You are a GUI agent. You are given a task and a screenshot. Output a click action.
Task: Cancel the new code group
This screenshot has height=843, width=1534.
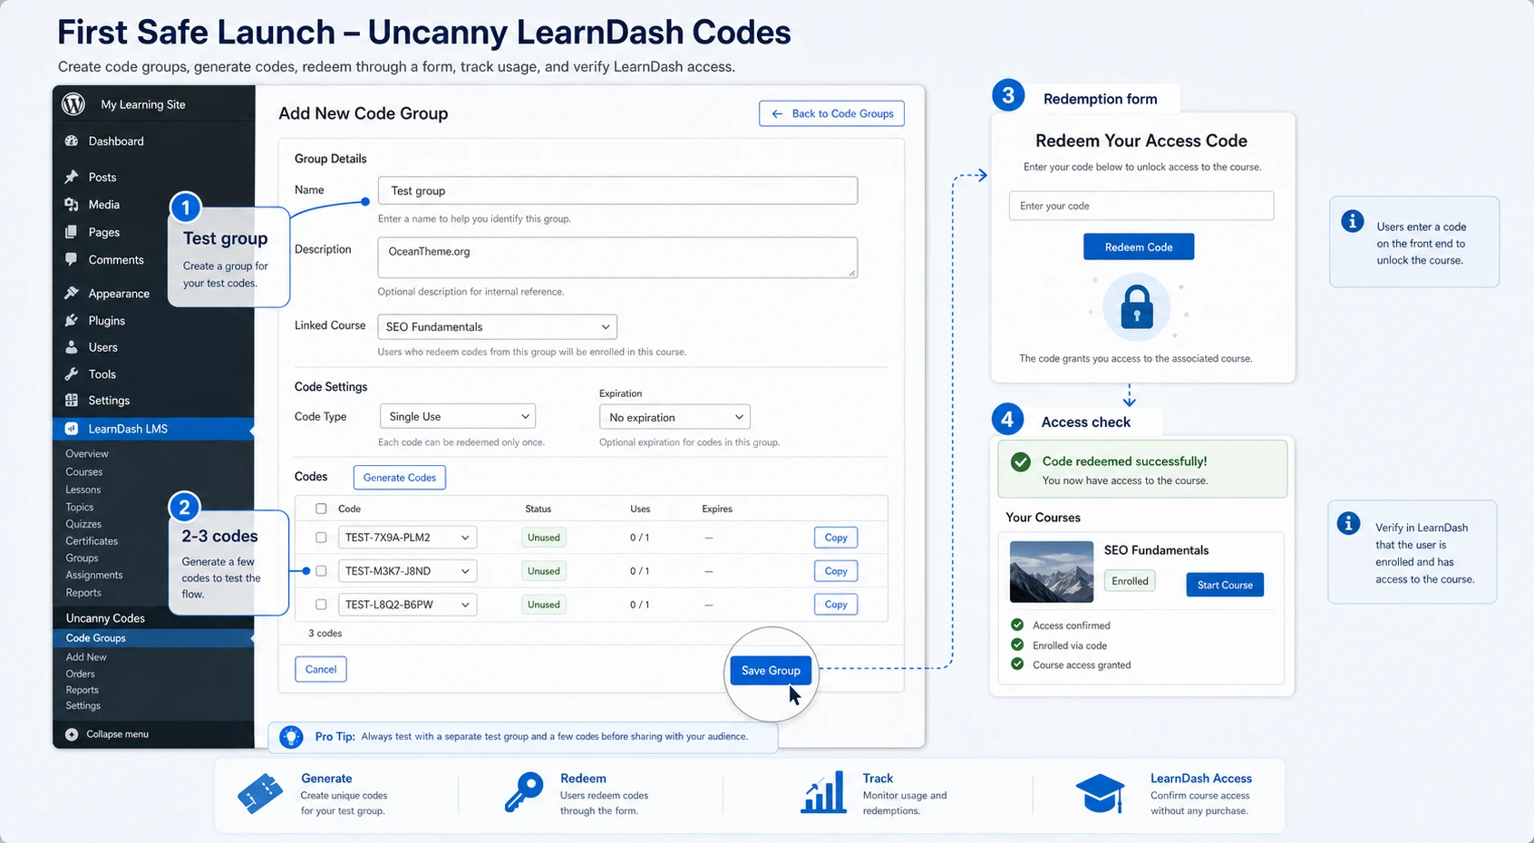[321, 669]
